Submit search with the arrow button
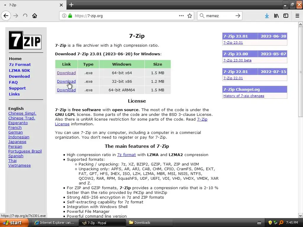Image resolution: width=303 pixels, height=227 pixels. pyautogui.click(x=238, y=16)
